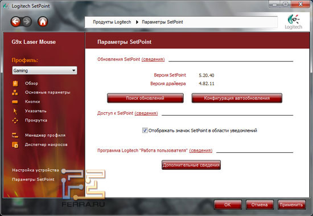Click the Менеджер профиля icon

point(15,136)
